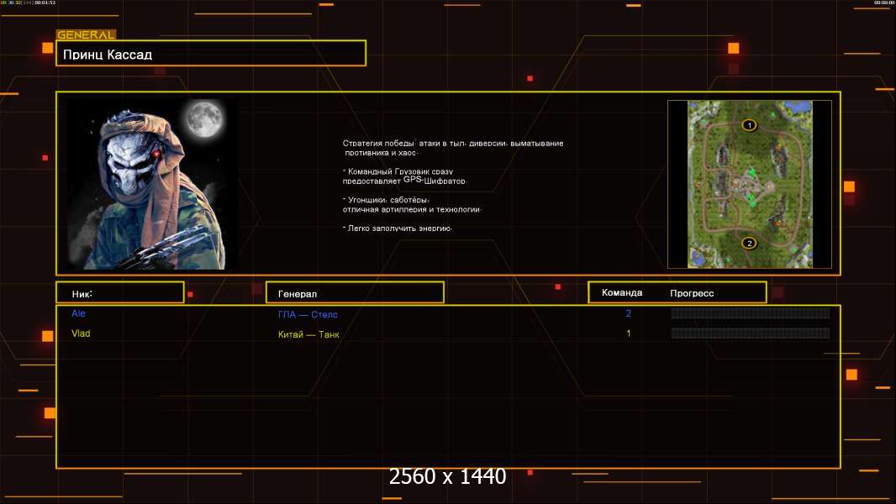896x504 pixels.
Task: Click Ale's loading progress bar
Action: (x=751, y=312)
